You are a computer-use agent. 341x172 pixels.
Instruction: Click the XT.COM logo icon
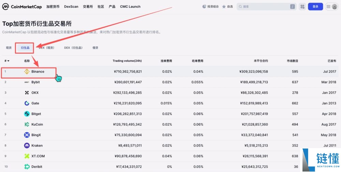click(x=27, y=156)
